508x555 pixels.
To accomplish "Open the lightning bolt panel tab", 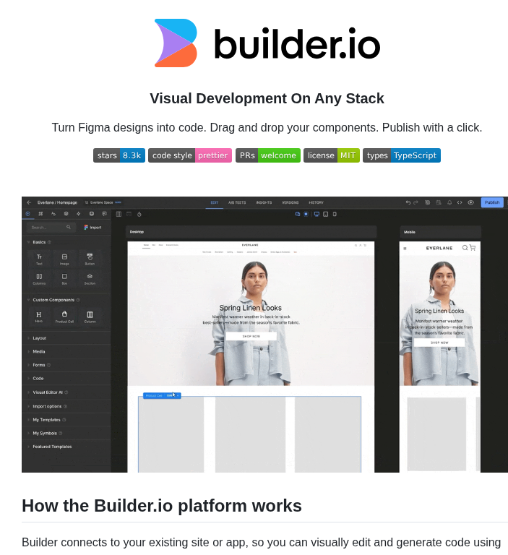I will (x=79, y=214).
